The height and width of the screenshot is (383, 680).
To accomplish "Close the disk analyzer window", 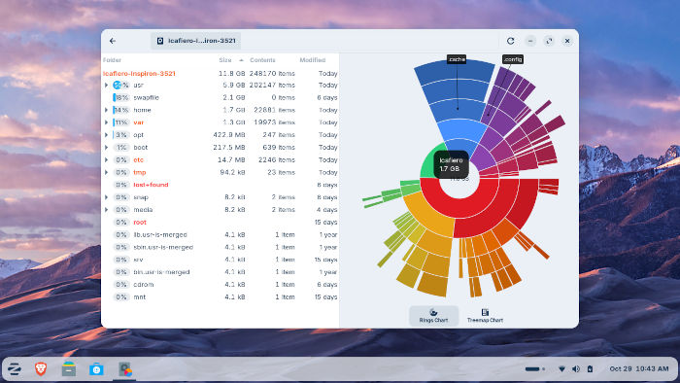I will pyautogui.click(x=567, y=41).
